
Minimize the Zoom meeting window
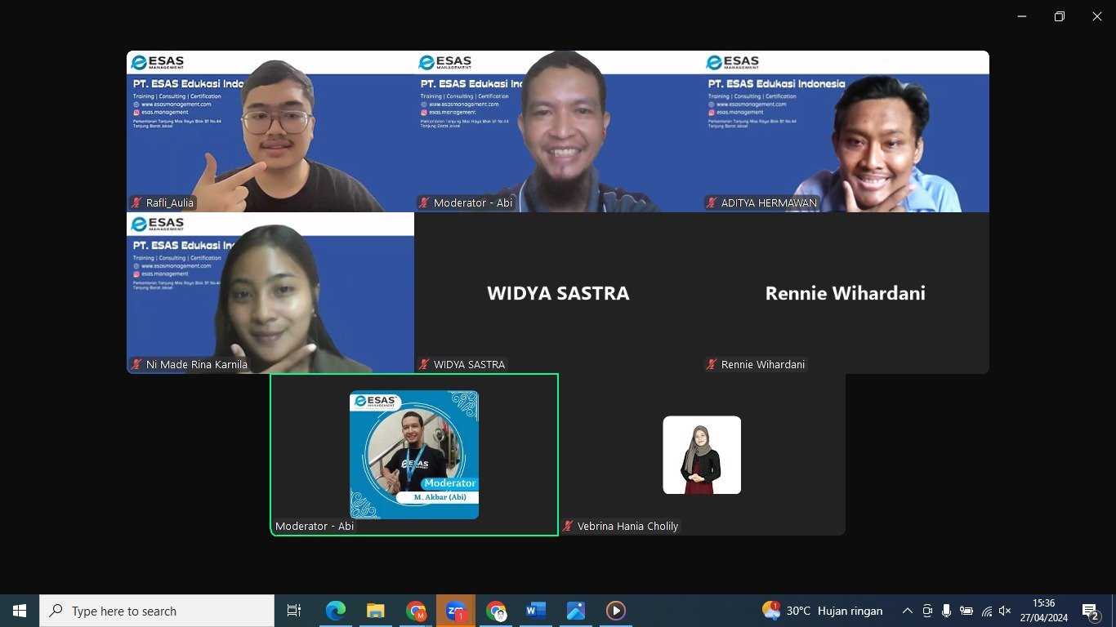click(x=1022, y=16)
